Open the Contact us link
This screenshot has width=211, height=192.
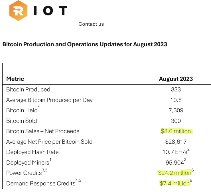coord(91,24)
